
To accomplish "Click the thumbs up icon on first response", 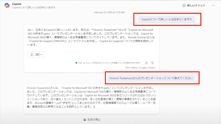I will click(x=146, y=63).
